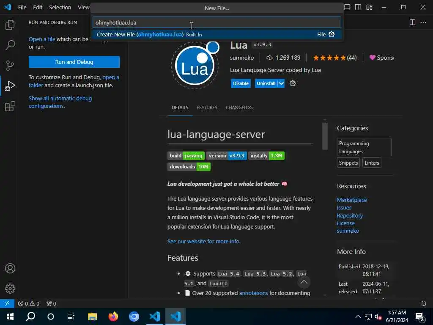
Task: Click the split editor right icon
Action: pyautogui.click(x=412, y=22)
